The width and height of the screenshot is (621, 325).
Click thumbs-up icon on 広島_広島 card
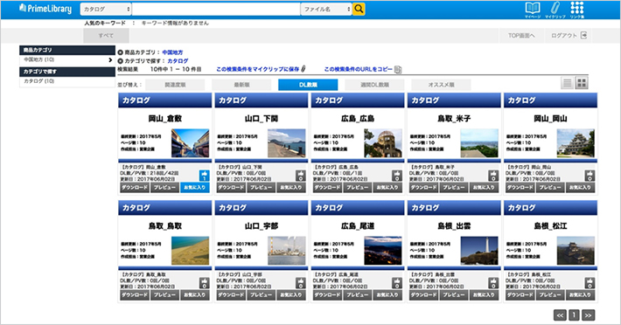click(x=397, y=176)
